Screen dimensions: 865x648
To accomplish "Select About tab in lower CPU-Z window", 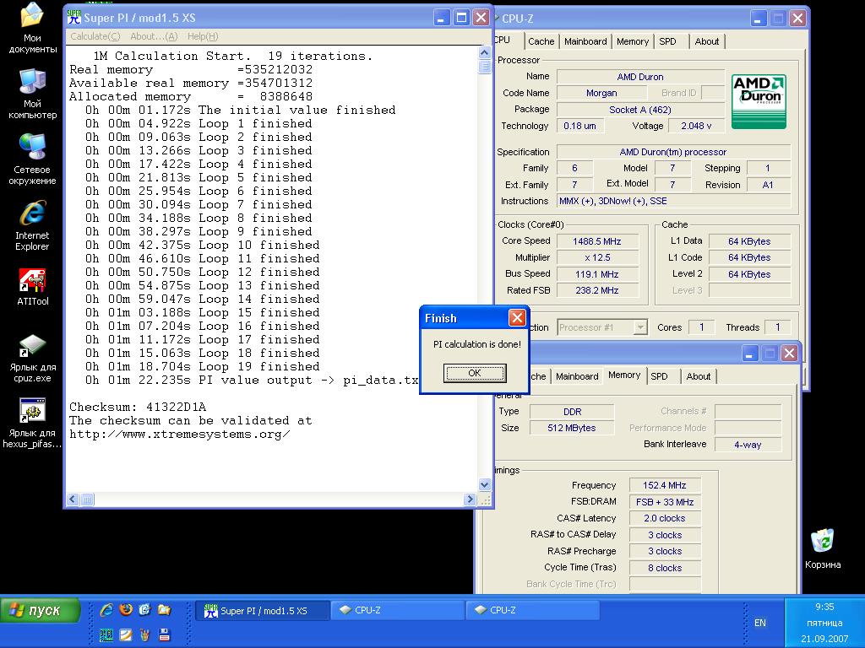I will (x=699, y=376).
